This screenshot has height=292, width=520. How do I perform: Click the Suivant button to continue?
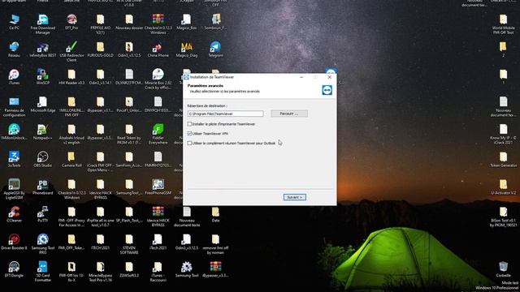(294, 197)
